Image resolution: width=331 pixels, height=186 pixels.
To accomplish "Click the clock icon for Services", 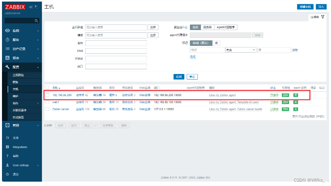I will pos(8,40).
